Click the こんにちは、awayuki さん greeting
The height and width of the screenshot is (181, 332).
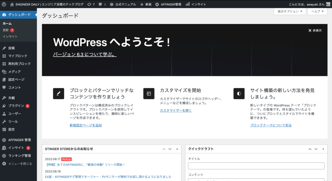click(x=307, y=4)
